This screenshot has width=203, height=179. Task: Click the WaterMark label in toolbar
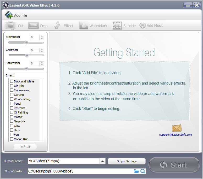click(x=98, y=26)
